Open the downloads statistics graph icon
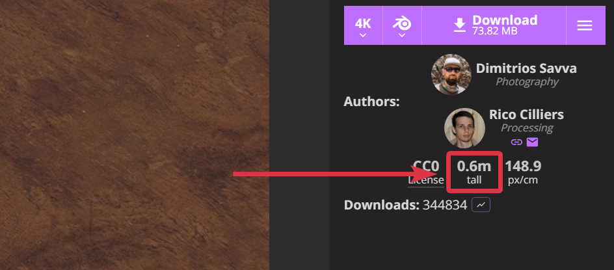 pyautogui.click(x=481, y=205)
